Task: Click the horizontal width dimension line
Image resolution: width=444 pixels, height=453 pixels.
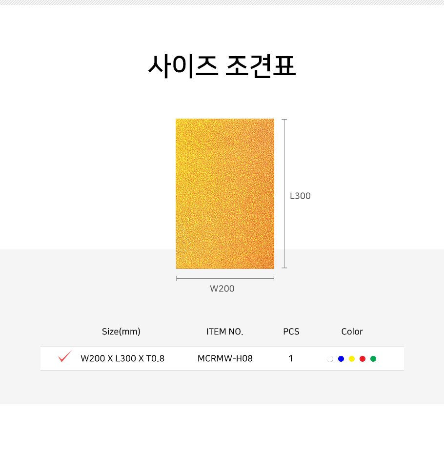Action: click(x=225, y=278)
